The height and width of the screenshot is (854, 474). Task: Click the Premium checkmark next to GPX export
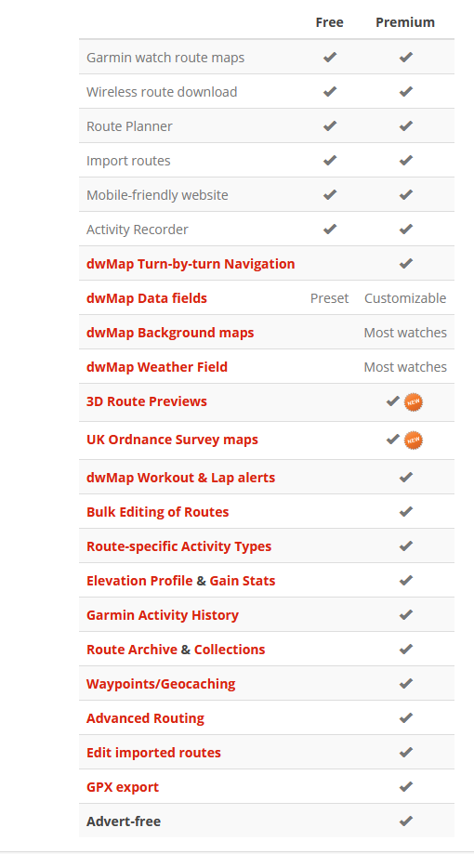point(405,786)
